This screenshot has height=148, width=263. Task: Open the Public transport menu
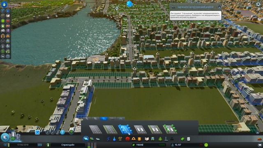pyautogui.click(x=153, y=139)
